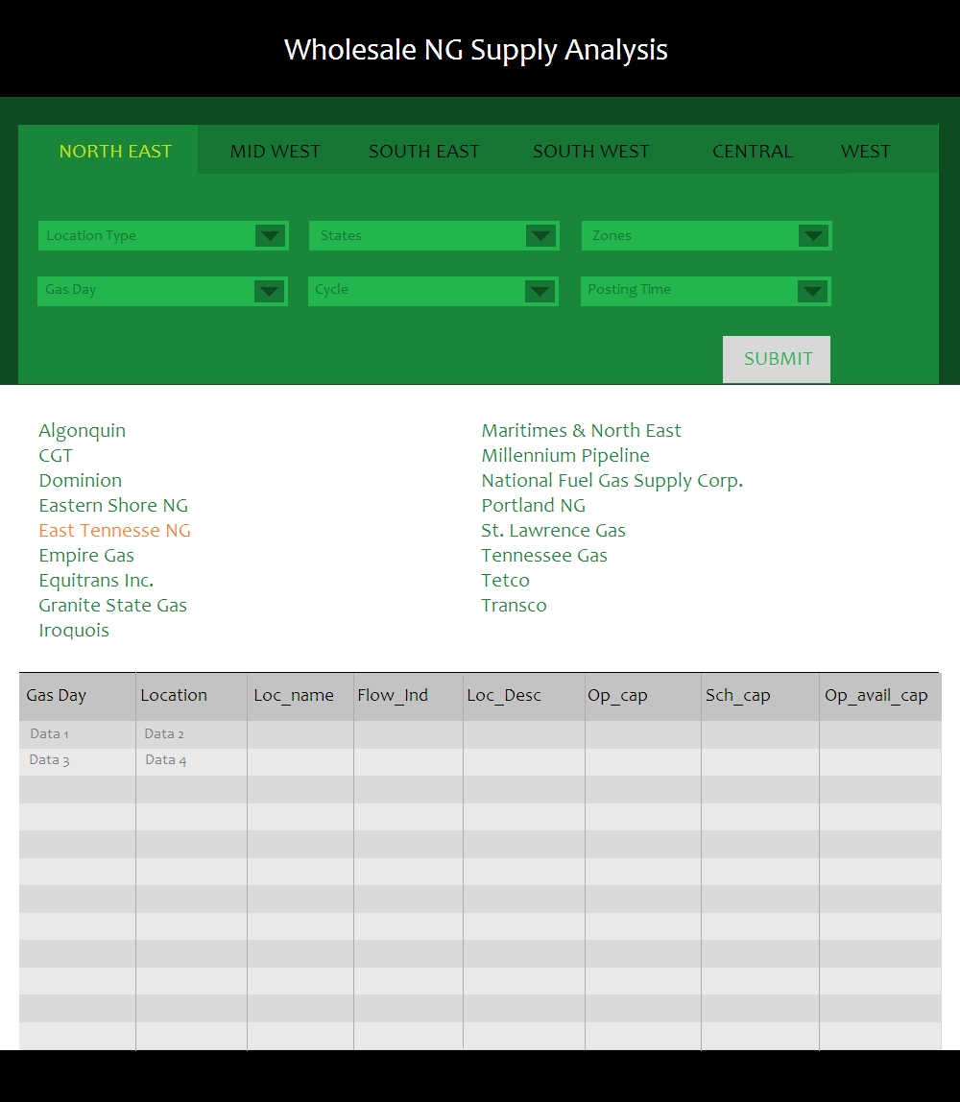The height and width of the screenshot is (1102, 960).
Task: Select the Flow_Ind column header
Action: (x=408, y=697)
